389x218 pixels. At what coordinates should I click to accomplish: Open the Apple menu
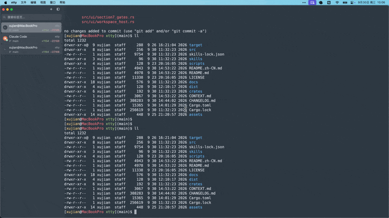point(5,2)
